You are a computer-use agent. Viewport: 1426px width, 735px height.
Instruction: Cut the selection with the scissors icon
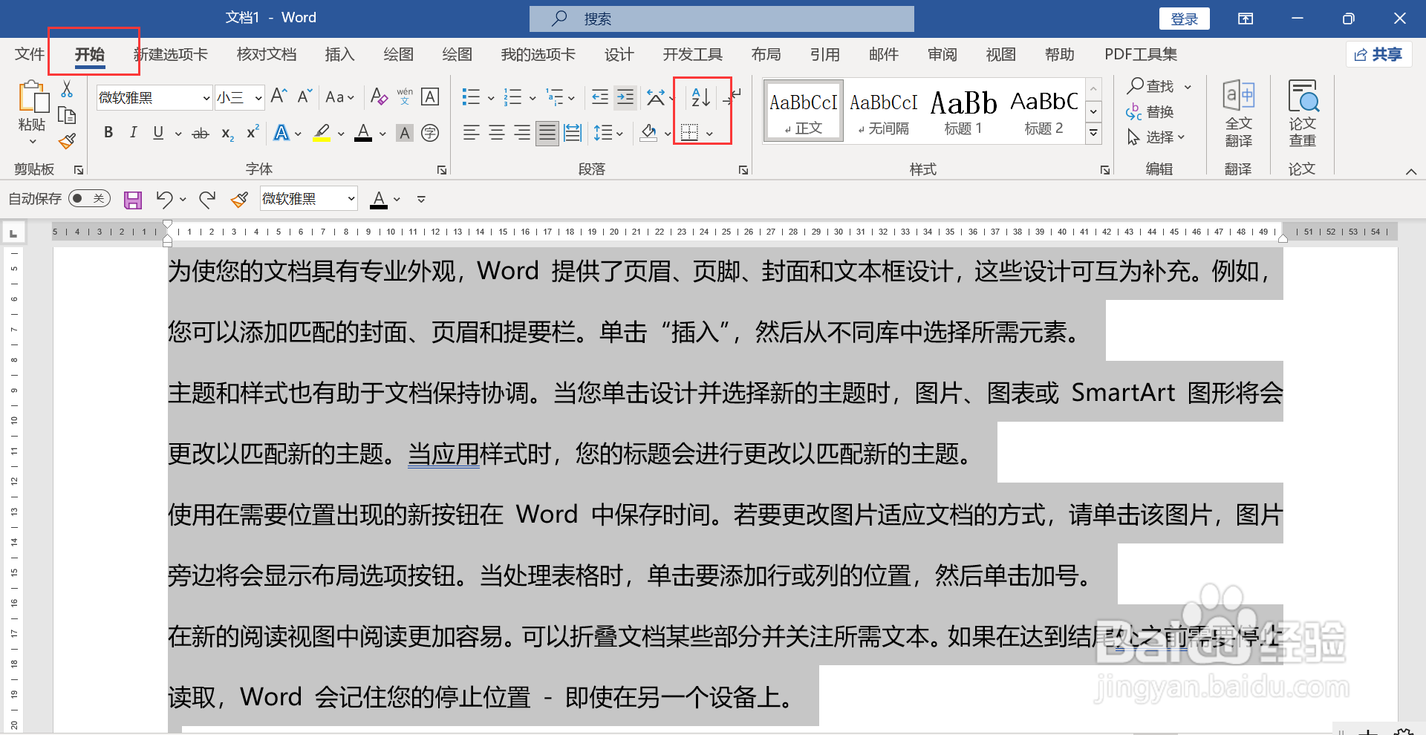[x=67, y=89]
